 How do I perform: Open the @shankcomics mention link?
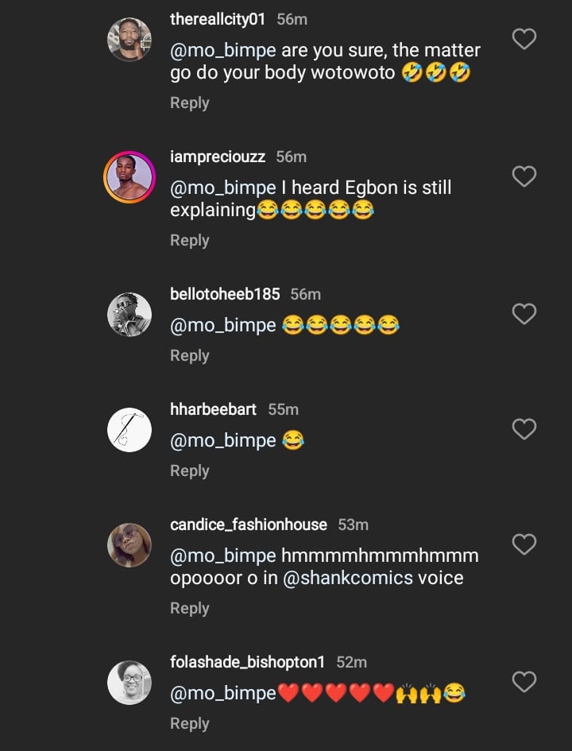click(348, 578)
